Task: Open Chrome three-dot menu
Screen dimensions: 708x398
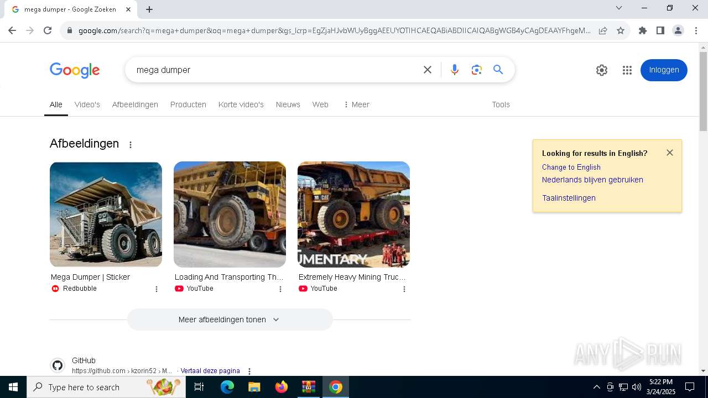Action: [x=696, y=30]
